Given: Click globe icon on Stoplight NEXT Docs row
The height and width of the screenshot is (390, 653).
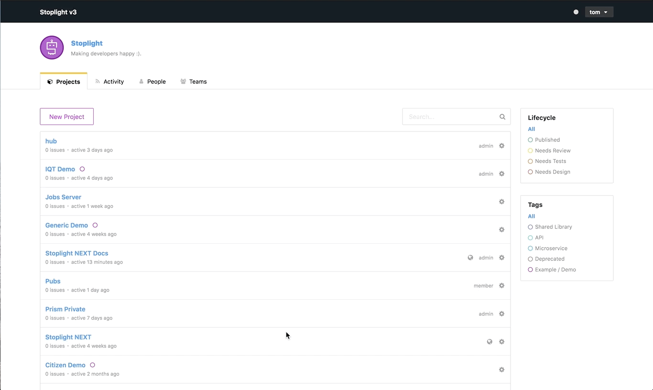Looking at the screenshot, I should click(x=470, y=258).
